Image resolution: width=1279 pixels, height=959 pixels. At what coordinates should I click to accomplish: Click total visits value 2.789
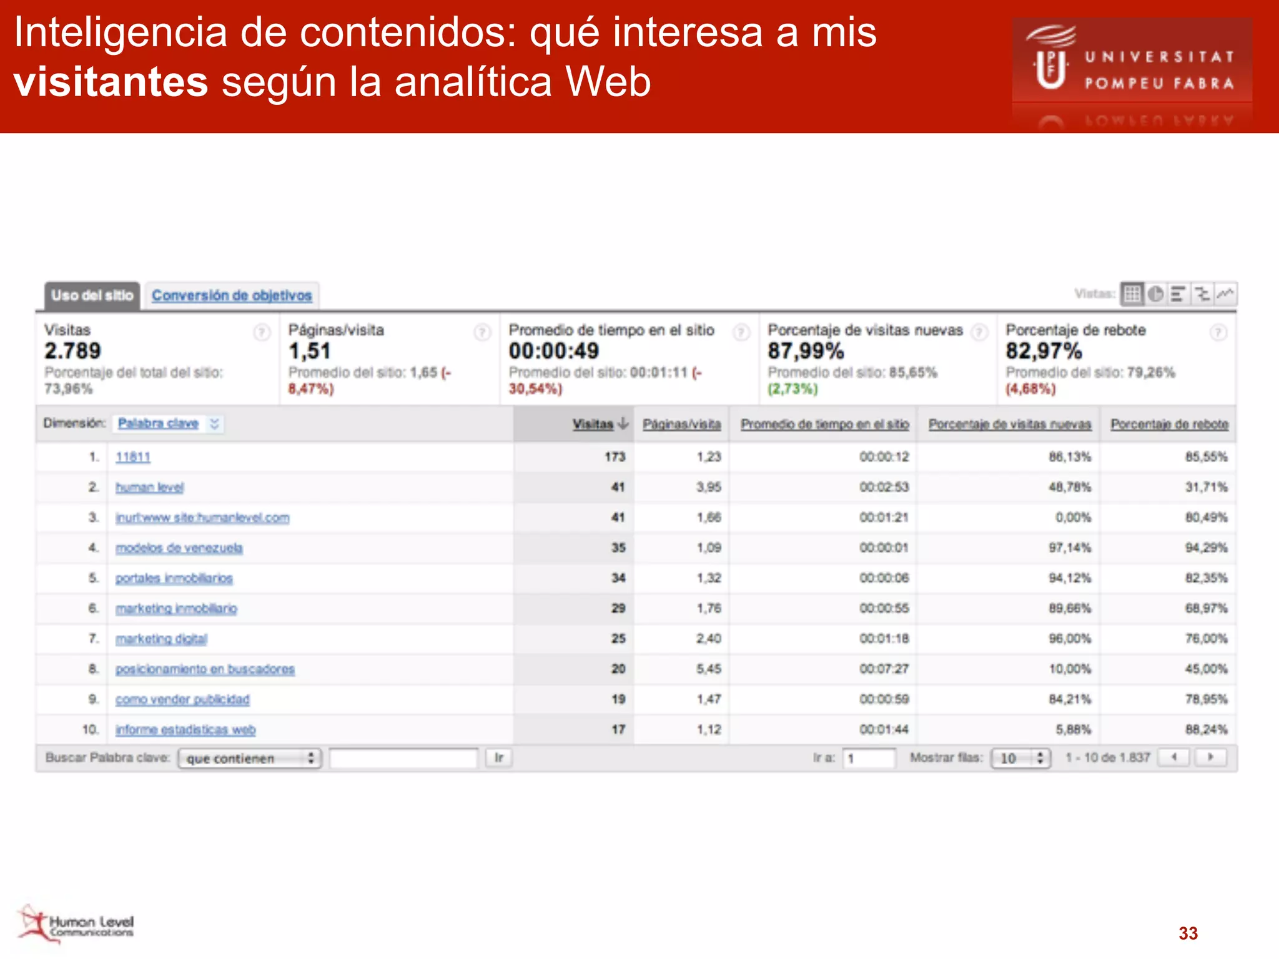(x=72, y=351)
